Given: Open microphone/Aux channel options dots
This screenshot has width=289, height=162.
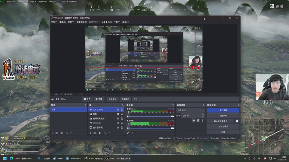Looking at the screenshot, I should (x=128, y=112).
